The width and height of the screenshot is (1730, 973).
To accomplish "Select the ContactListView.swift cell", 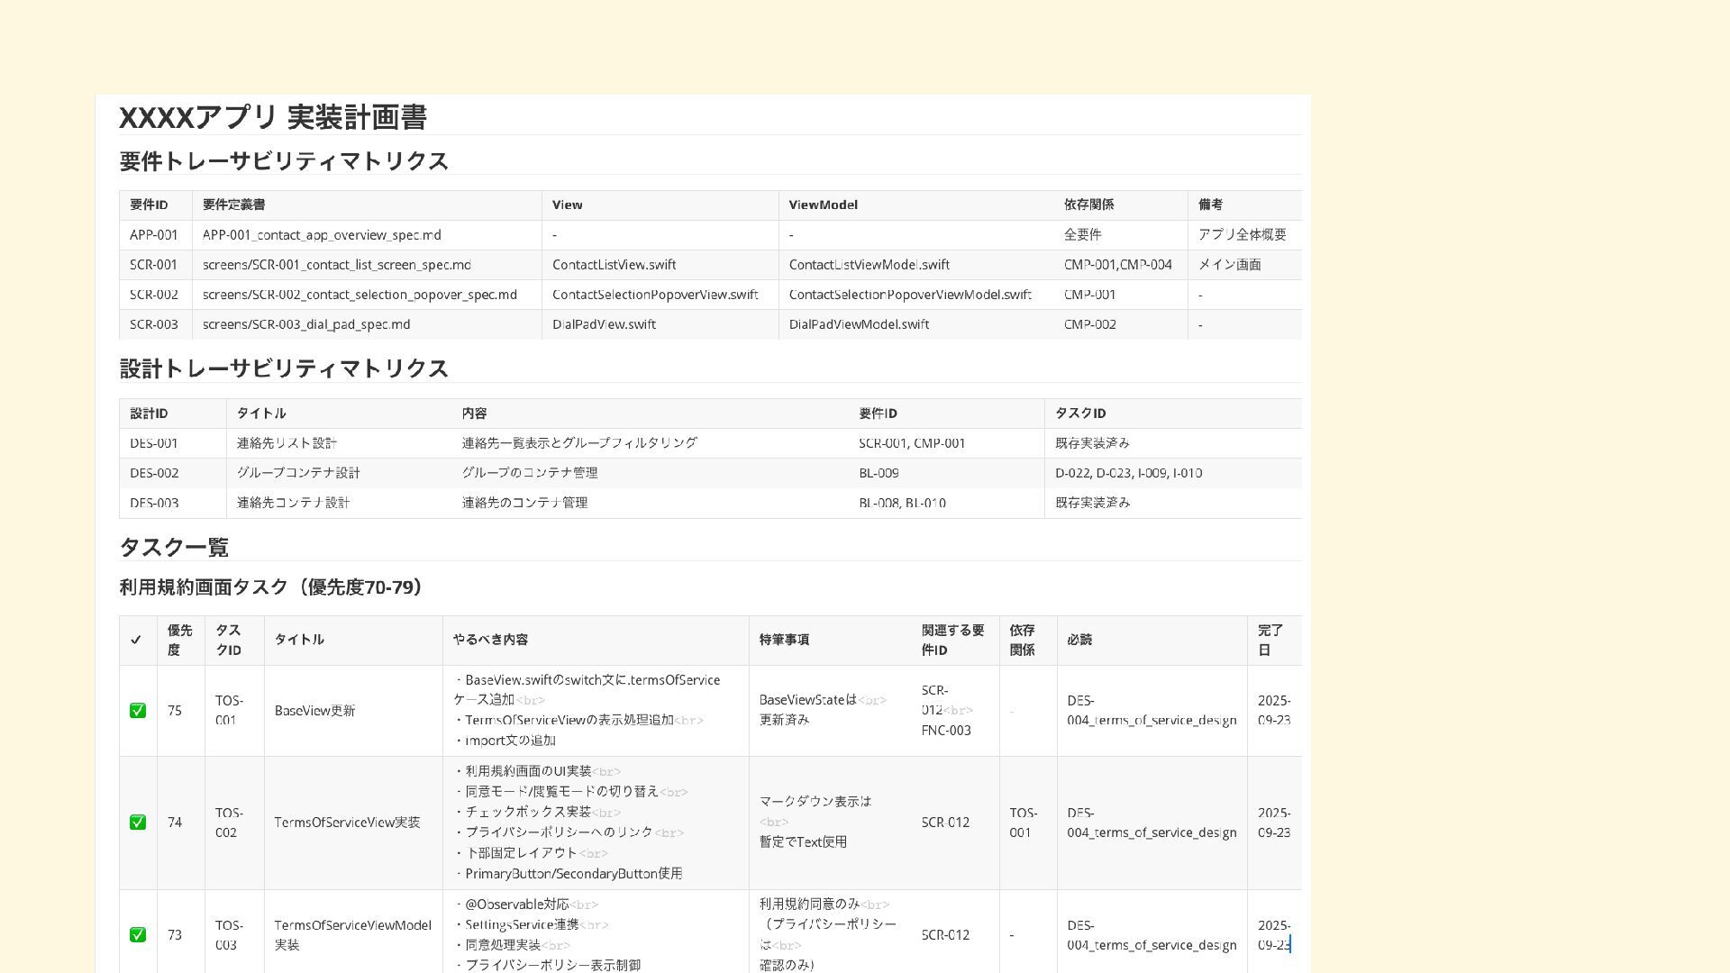I will (614, 265).
